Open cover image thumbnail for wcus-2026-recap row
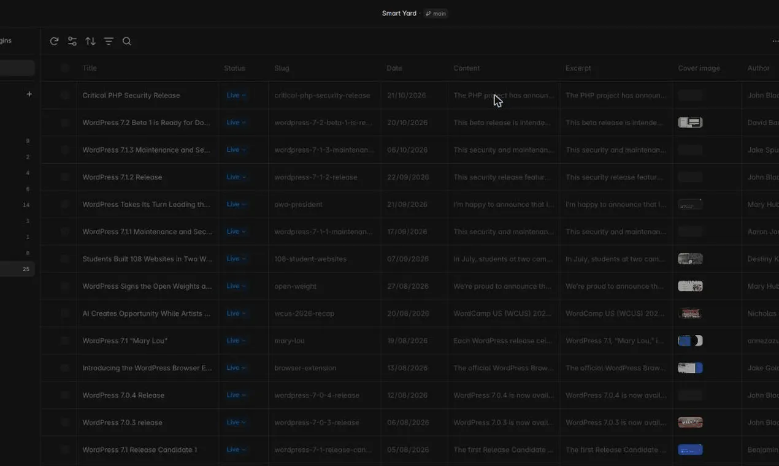779x466 pixels. 690,313
